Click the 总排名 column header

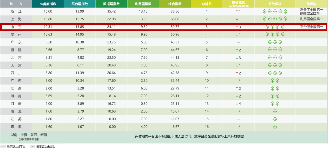pyautogui.click(x=207, y=4)
